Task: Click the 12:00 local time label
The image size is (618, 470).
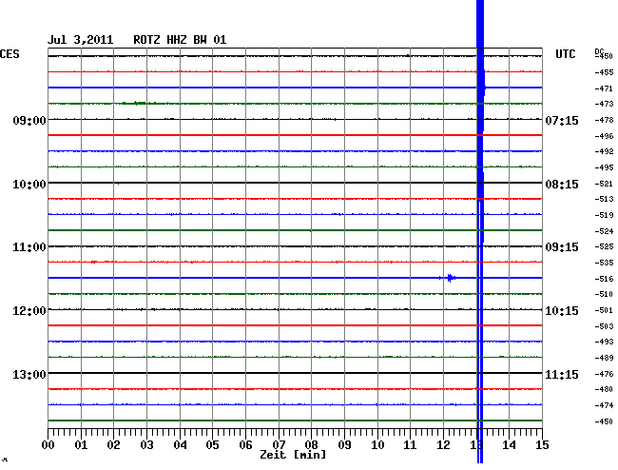Action: pyautogui.click(x=29, y=311)
